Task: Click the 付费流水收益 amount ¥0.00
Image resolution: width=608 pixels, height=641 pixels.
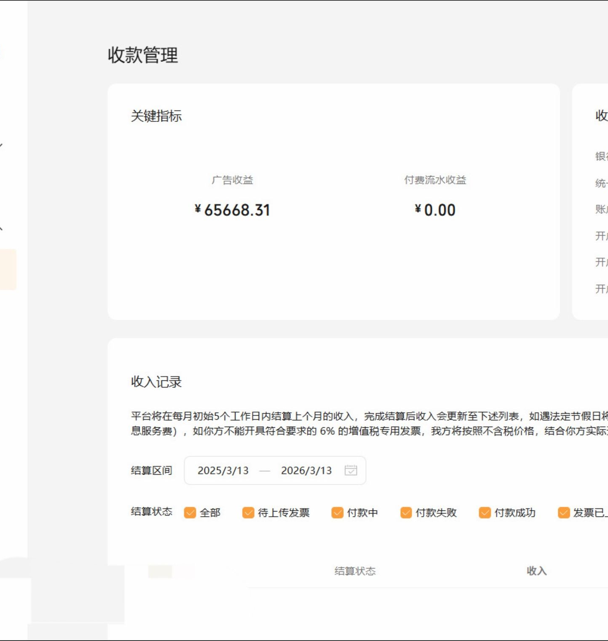Action: coord(435,210)
